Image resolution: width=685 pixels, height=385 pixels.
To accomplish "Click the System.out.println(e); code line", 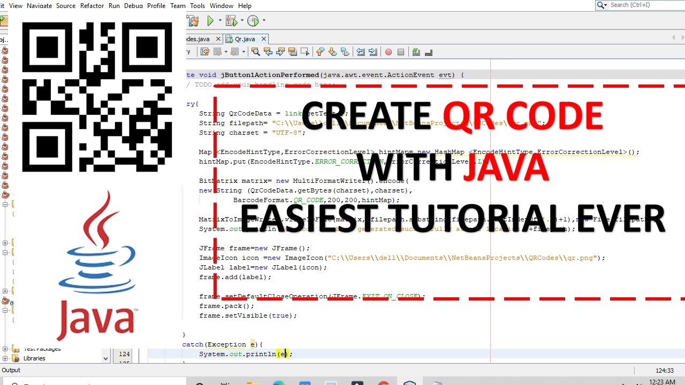I will click(246, 354).
